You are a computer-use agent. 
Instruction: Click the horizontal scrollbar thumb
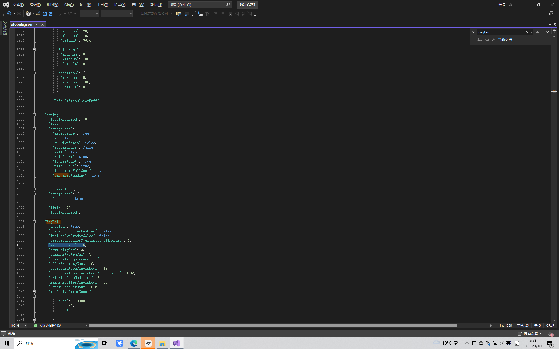point(273,325)
